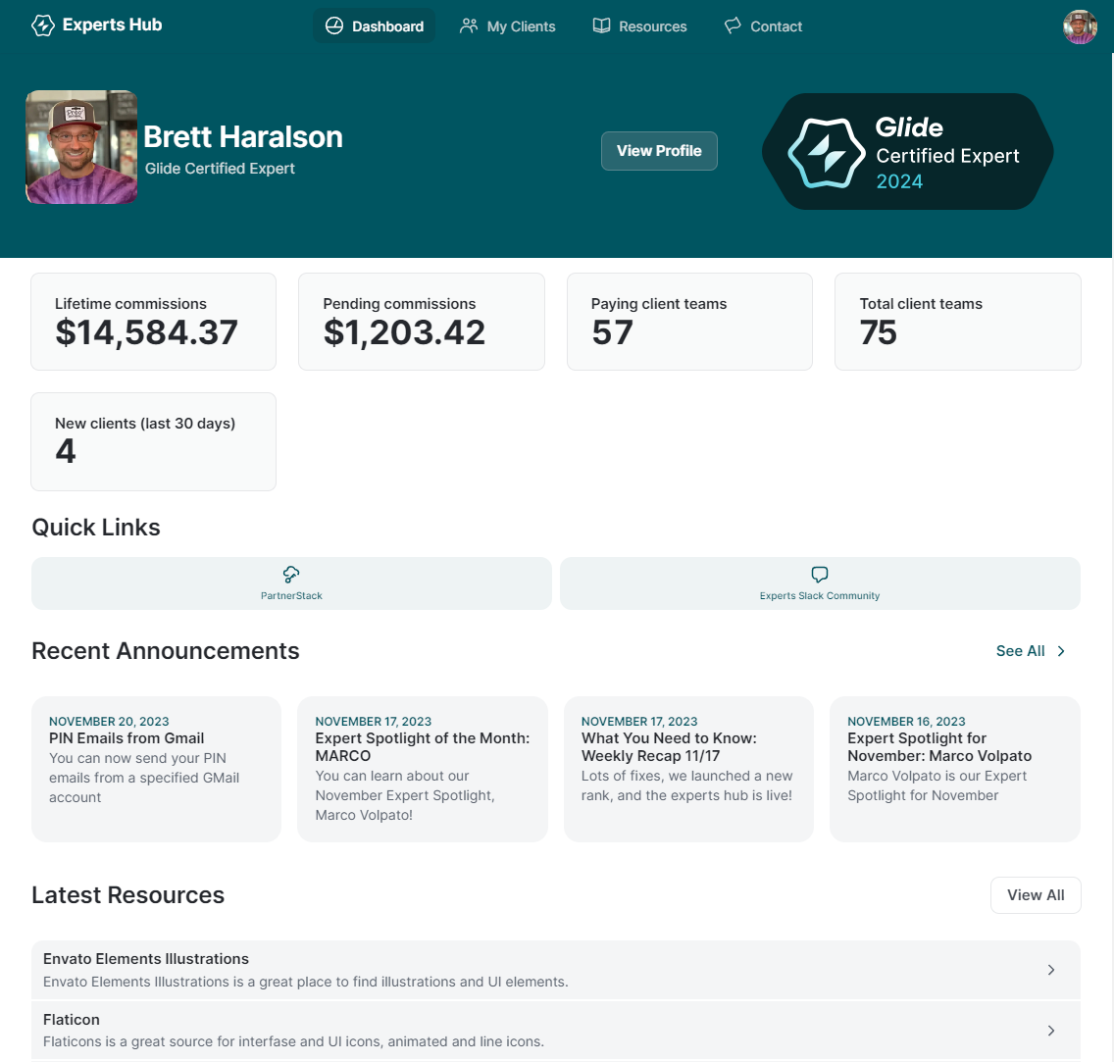Click the PartnerStack cloud icon
The width and height of the screenshot is (1114, 1062).
point(291,574)
